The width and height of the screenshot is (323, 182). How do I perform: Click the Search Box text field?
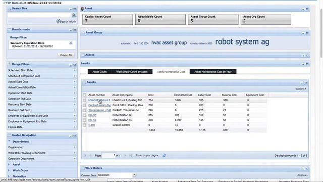[39, 15]
